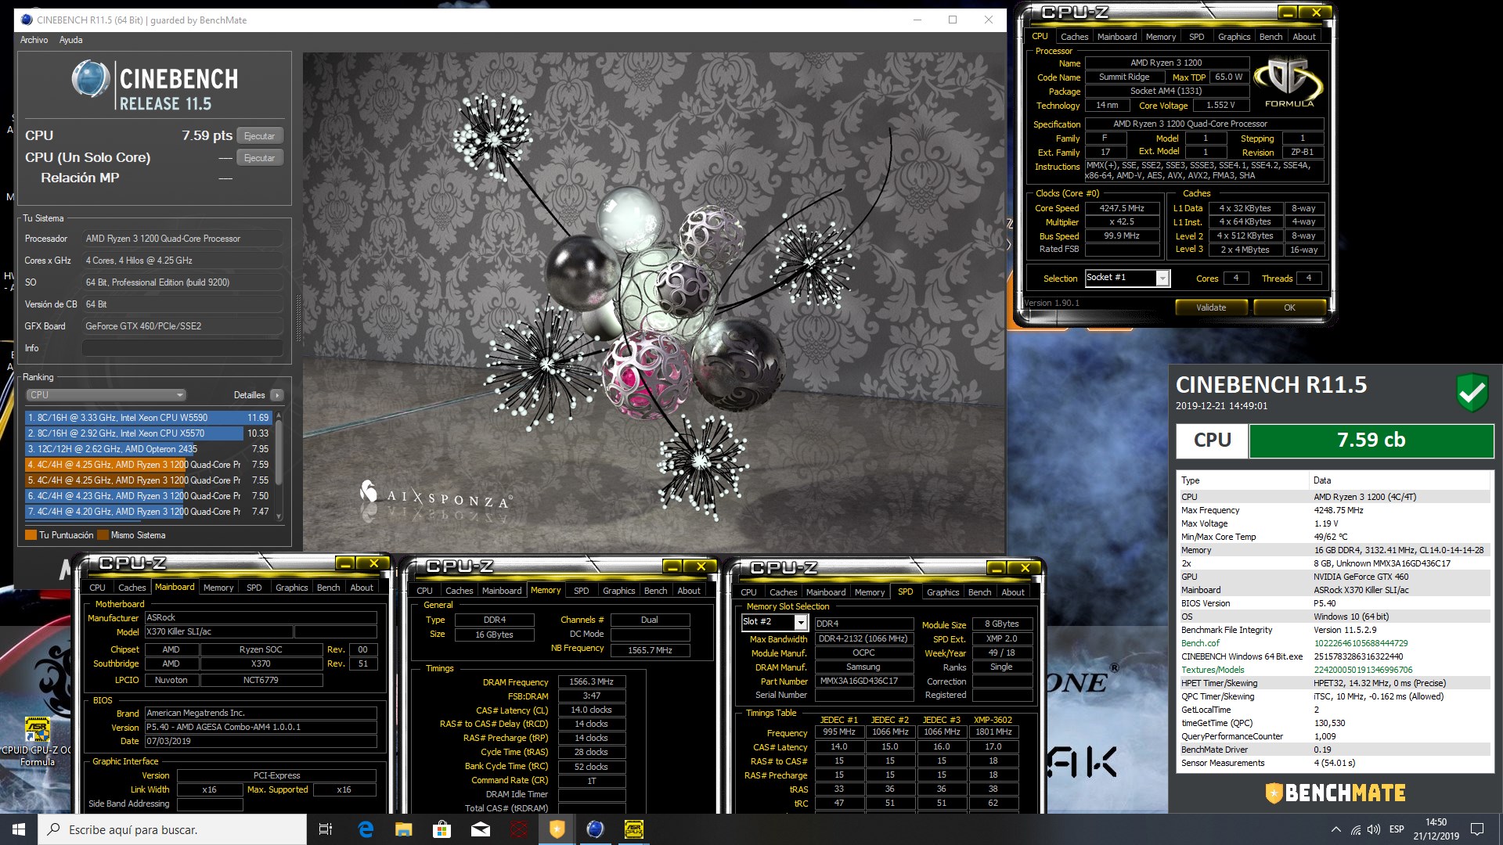This screenshot has height=845, width=1503.
Task: Open the dark red taskbar app icon
Action: click(519, 829)
